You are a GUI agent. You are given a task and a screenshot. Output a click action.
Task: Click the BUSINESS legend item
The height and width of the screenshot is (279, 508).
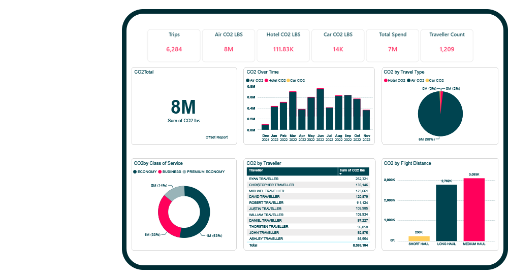click(170, 172)
